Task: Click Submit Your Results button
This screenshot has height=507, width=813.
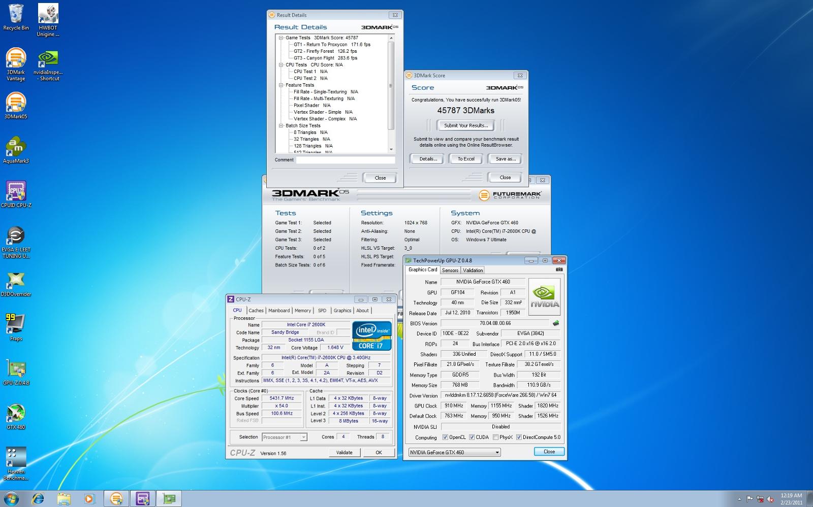Action: (466, 125)
